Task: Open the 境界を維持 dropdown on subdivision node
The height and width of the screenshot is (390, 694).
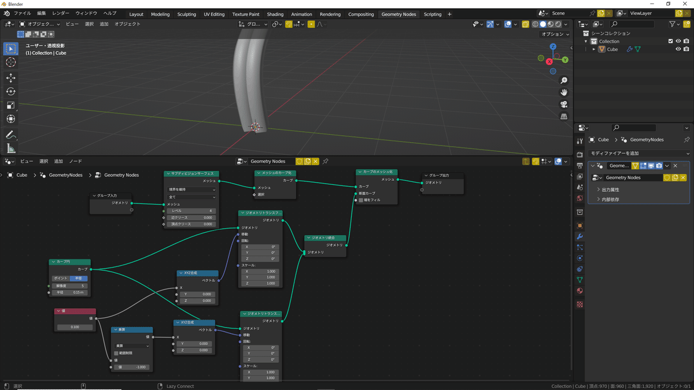Action: [x=191, y=190]
